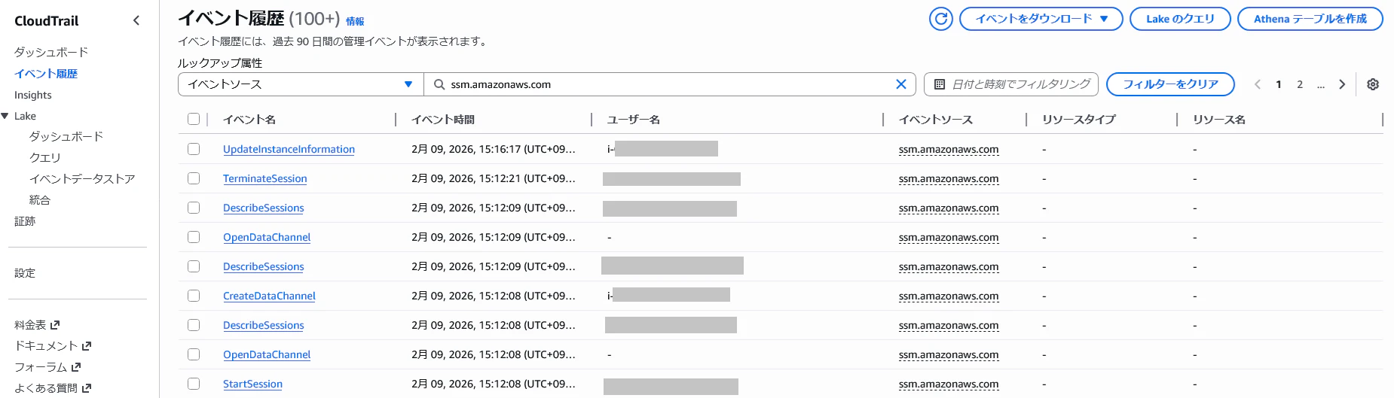Open the date and time filter field
Image resolution: width=1394 pixels, height=398 pixels.
(1010, 84)
